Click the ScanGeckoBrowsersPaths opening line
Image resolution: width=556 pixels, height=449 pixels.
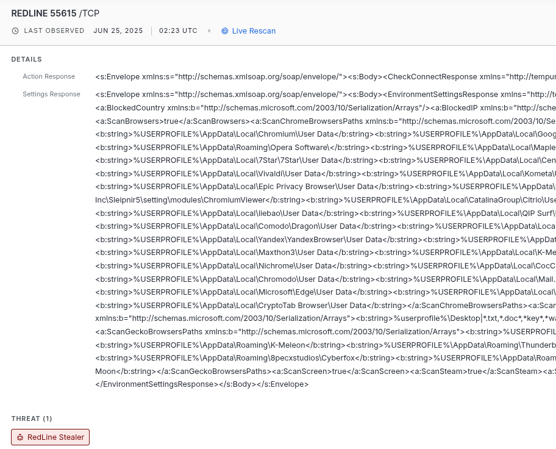326,331
